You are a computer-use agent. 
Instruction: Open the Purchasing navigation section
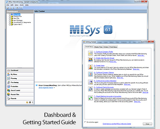pos(20,82)
